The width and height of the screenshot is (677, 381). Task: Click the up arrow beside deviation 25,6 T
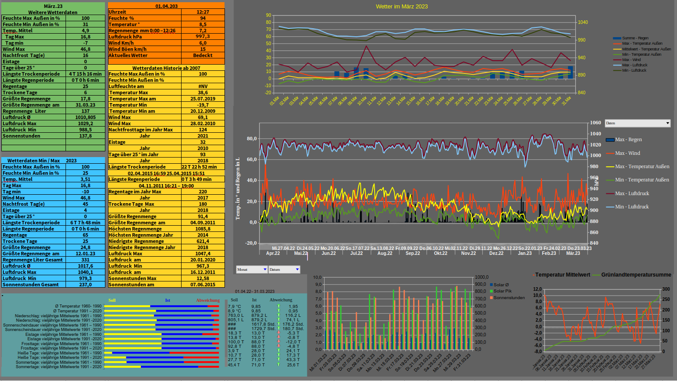coord(279,365)
